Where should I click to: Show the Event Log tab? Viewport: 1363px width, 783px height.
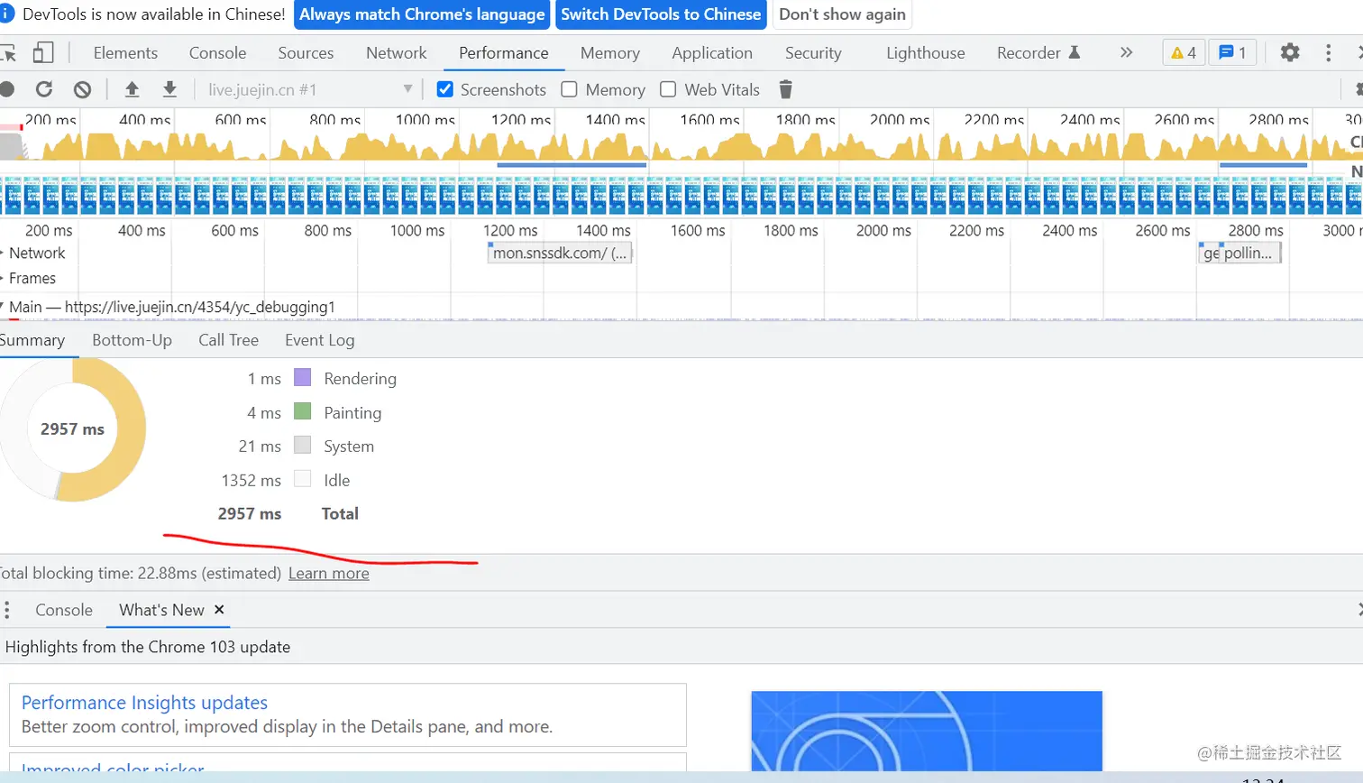(x=319, y=340)
